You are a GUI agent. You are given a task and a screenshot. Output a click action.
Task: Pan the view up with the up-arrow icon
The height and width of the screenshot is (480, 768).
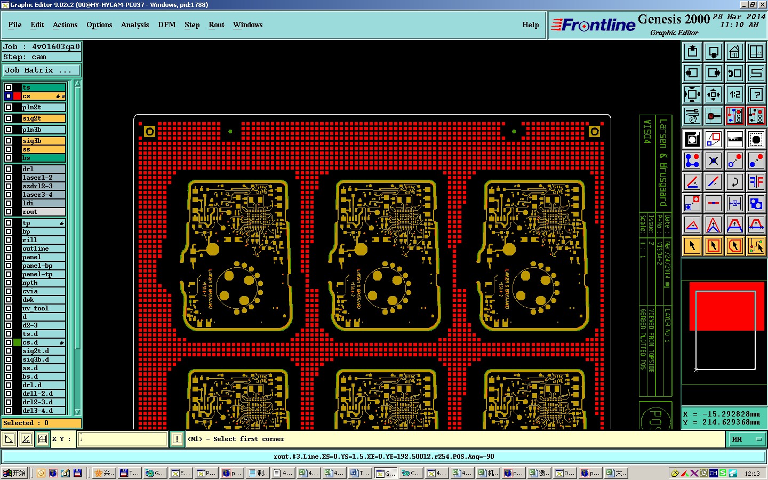[x=692, y=52]
